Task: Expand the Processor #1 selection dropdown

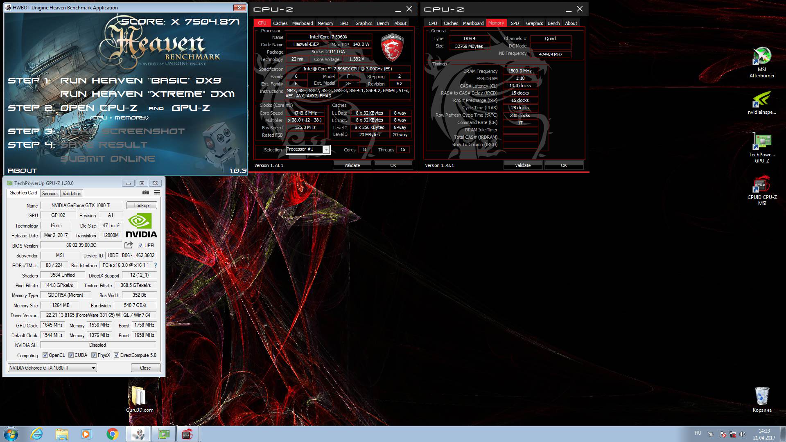Action: [326, 150]
